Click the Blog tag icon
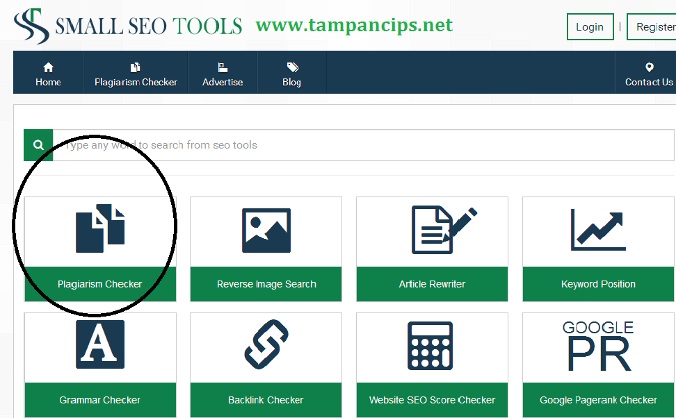Image resolution: width=676 pixels, height=418 pixels. click(292, 67)
